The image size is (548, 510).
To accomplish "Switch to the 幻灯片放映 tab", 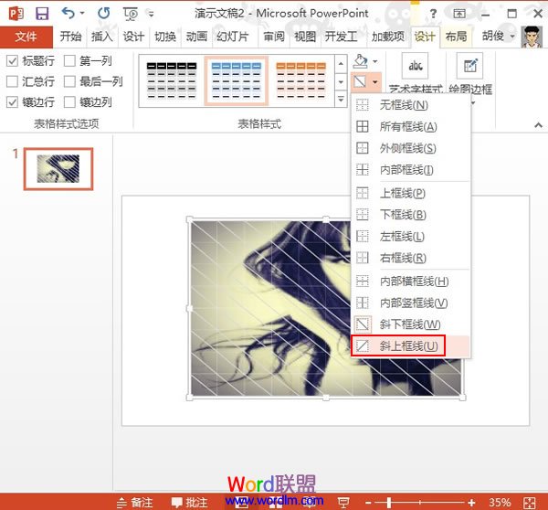I will [x=233, y=37].
